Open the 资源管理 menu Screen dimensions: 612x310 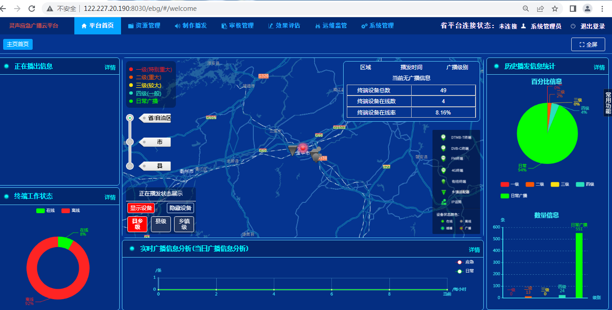[x=144, y=26]
